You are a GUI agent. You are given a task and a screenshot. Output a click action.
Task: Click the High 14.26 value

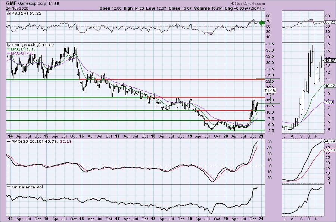click(x=134, y=8)
